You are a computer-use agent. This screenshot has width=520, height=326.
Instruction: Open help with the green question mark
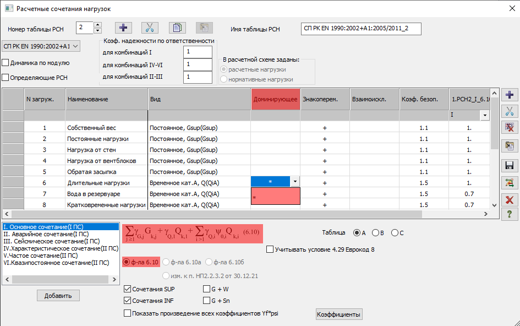click(x=510, y=215)
